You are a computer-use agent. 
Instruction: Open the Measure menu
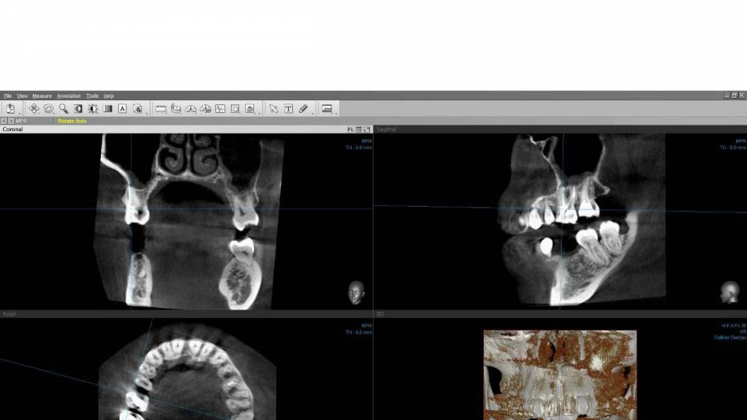[42, 95]
